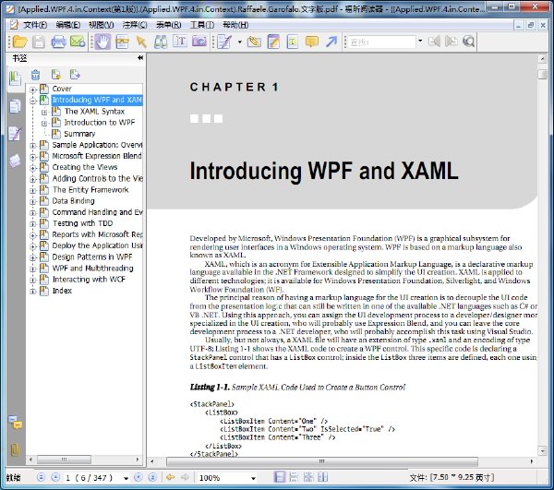Collapse the bookmarks panel double-arrow
The height and width of the screenshot is (490, 554).
[x=140, y=57]
